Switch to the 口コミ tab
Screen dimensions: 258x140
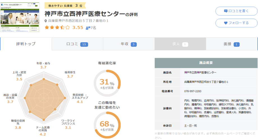[x=77, y=44]
